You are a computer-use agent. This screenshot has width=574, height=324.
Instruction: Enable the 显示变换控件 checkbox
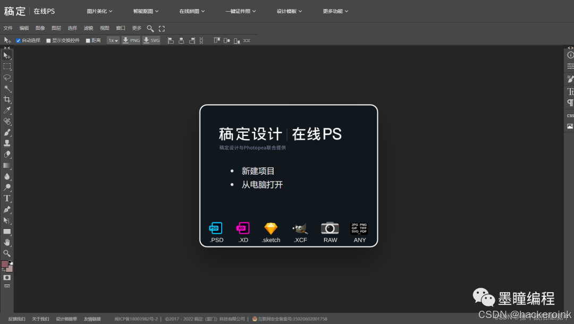[x=48, y=40]
